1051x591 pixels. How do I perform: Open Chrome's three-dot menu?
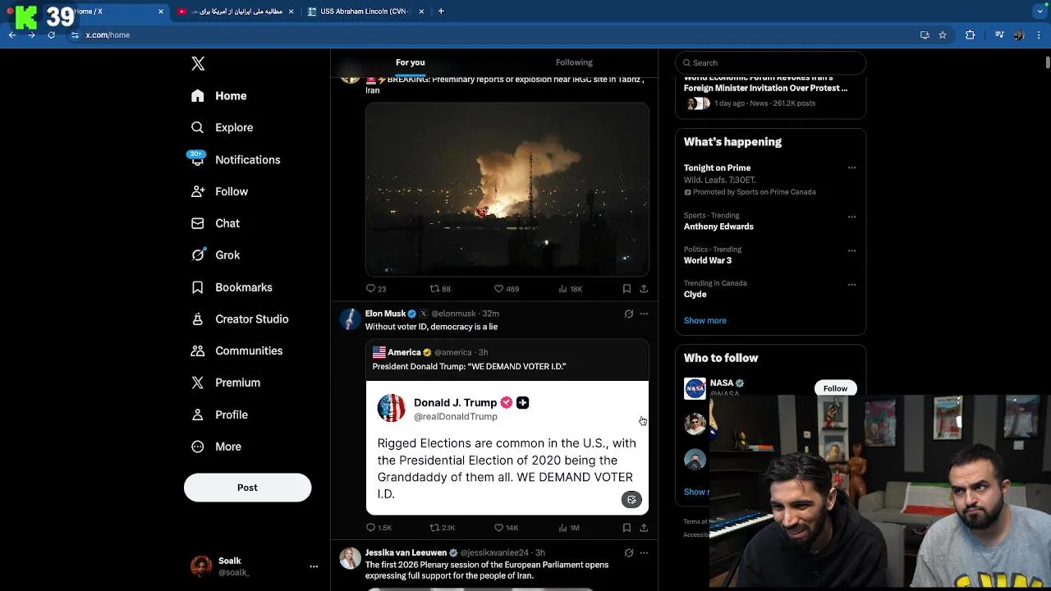(x=1040, y=35)
